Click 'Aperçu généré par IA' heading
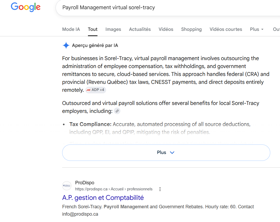Viewport: 280px width, 222px height. click(x=95, y=45)
